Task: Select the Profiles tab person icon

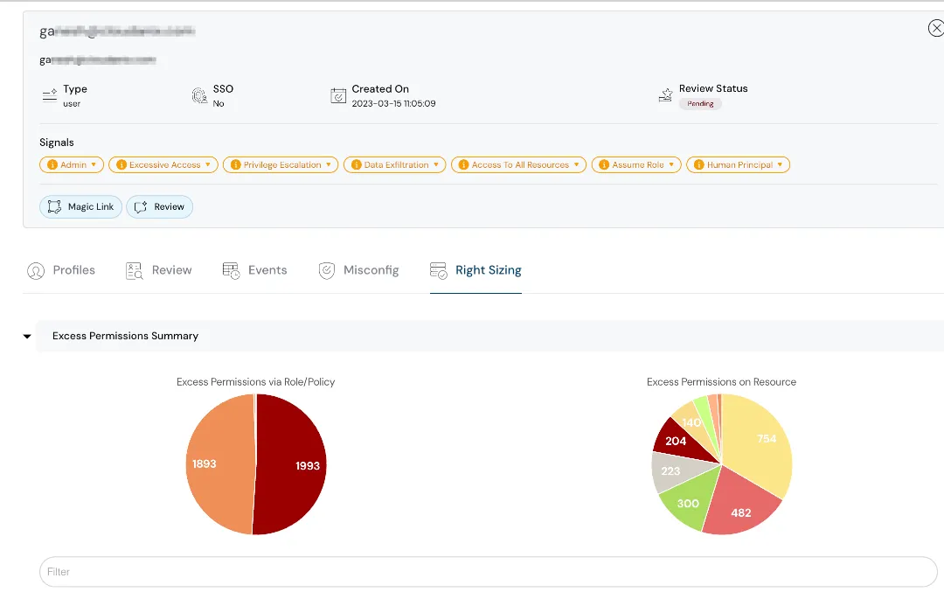Action: (36, 270)
